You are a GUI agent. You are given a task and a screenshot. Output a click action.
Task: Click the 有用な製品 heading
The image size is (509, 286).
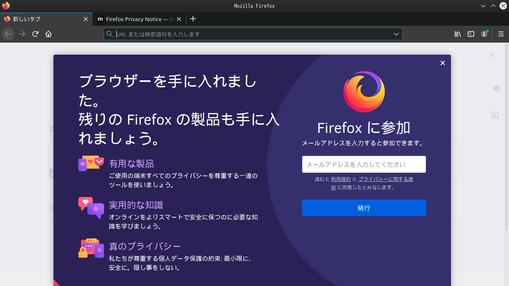point(132,163)
